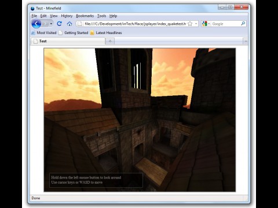Open the Bookmarks menu
Image resolution: width=278 pixels, height=208 pixels.
pos(85,16)
